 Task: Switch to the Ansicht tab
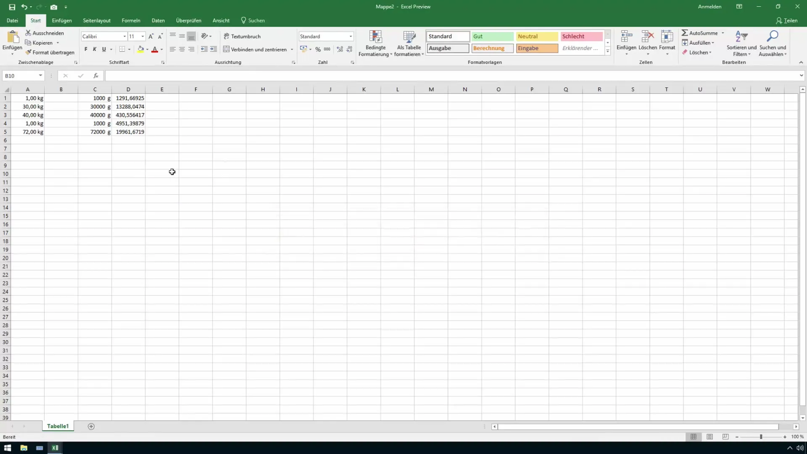click(221, 21)
